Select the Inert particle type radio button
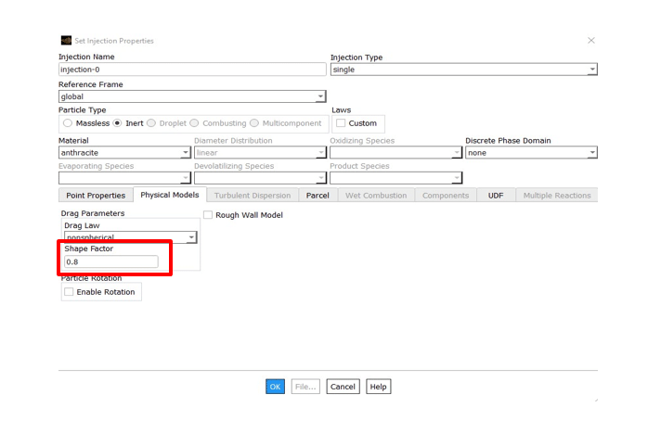 tap(118, 123)
